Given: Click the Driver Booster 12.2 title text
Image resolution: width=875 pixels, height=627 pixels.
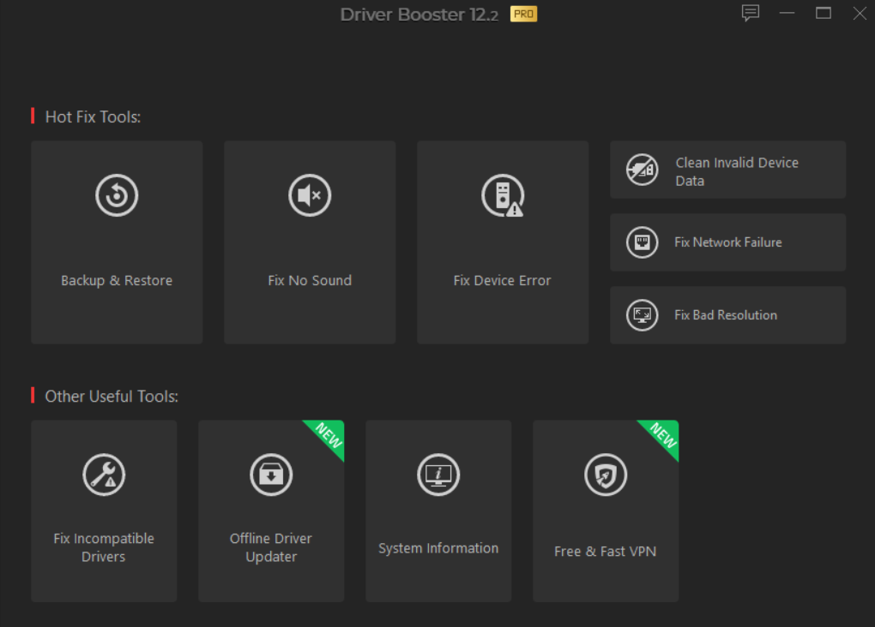Looking at the screenshot, I should click(419, 15).
